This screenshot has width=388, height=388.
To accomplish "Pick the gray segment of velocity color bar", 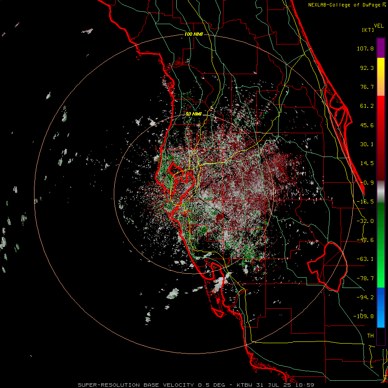I will pyautogui.click(x=381, y=191).
